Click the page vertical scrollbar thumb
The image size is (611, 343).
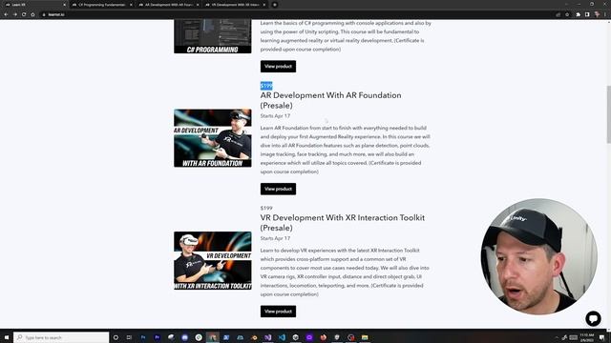pos(609,114)
